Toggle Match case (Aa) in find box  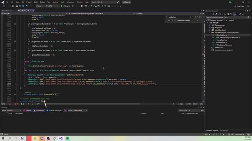169,20
